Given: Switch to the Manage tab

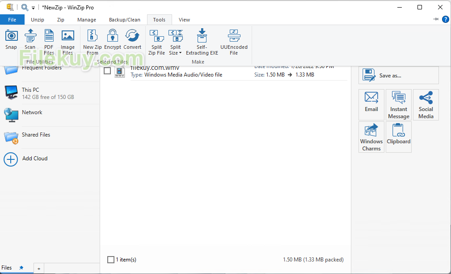Looking at the screenshot, I should [87, 20].
